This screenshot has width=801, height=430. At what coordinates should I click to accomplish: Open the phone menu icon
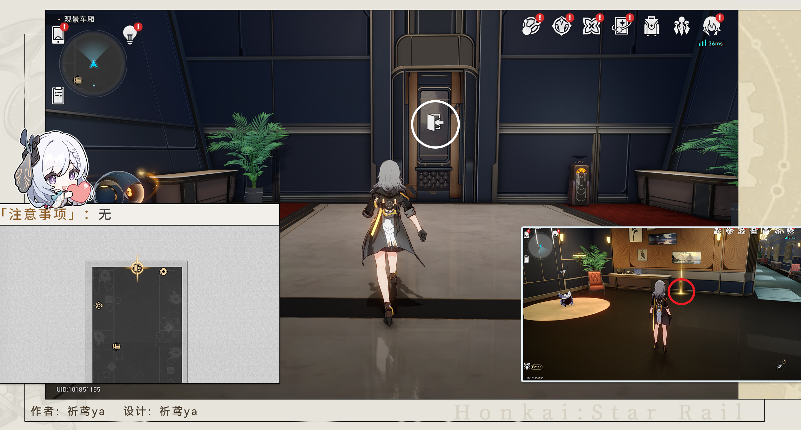click(x=58, y=35)
